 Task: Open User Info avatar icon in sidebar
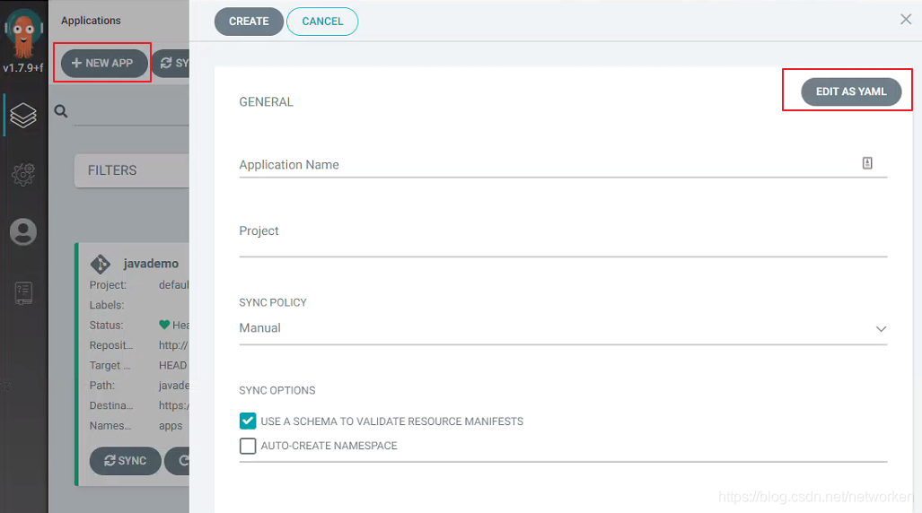[x=23, y=231]
